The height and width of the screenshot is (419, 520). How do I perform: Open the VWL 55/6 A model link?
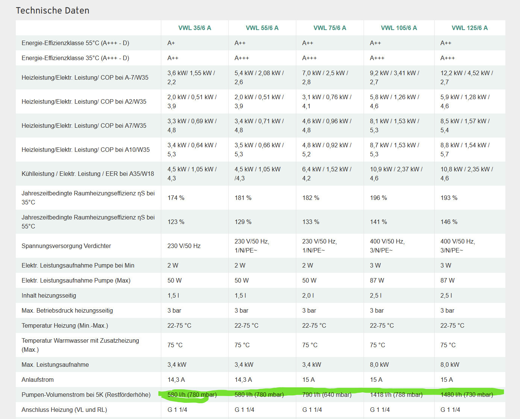click(262, 28)
